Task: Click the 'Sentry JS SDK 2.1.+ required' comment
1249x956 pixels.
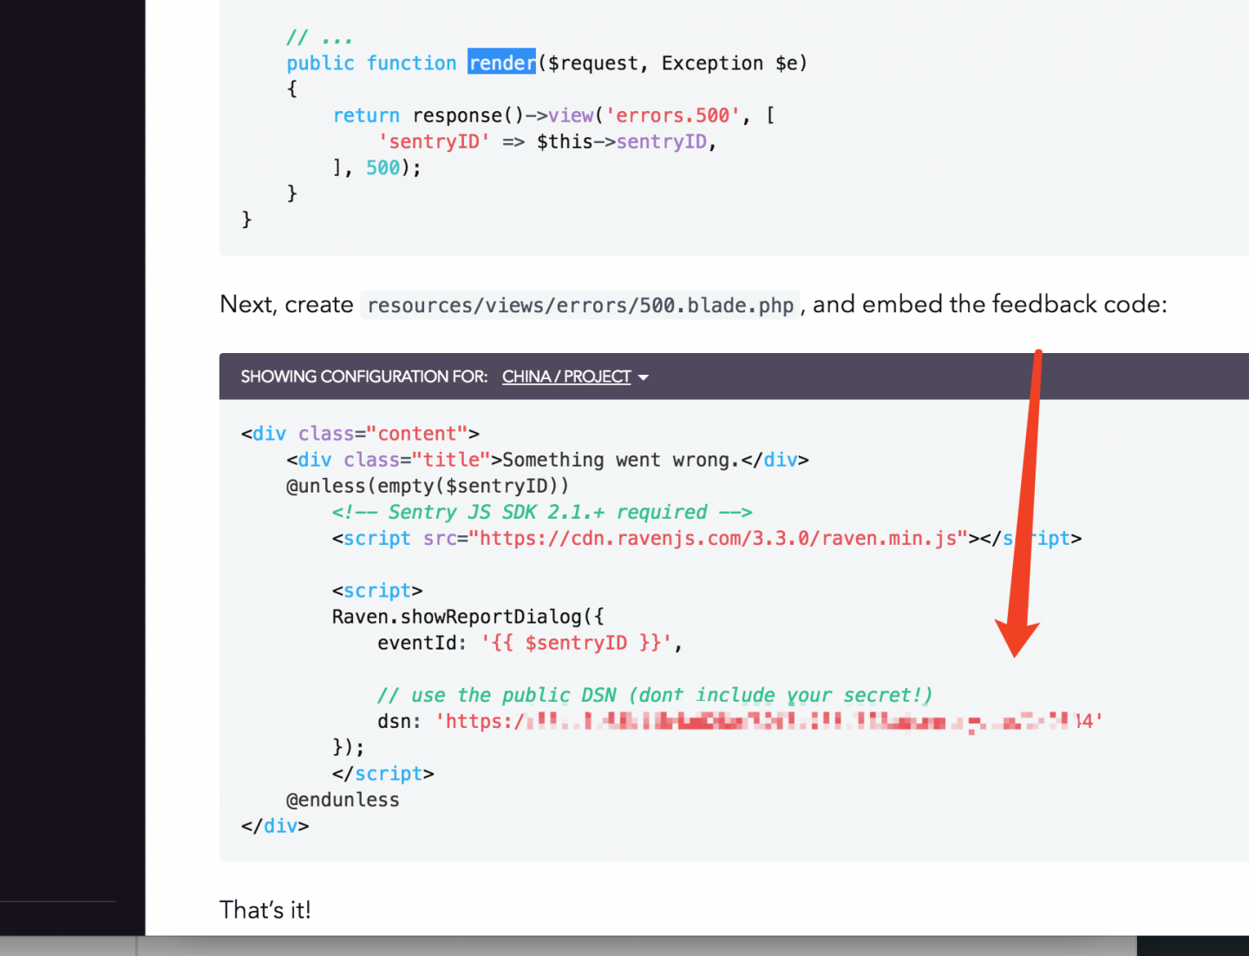Action: click(x=542, y=512)
